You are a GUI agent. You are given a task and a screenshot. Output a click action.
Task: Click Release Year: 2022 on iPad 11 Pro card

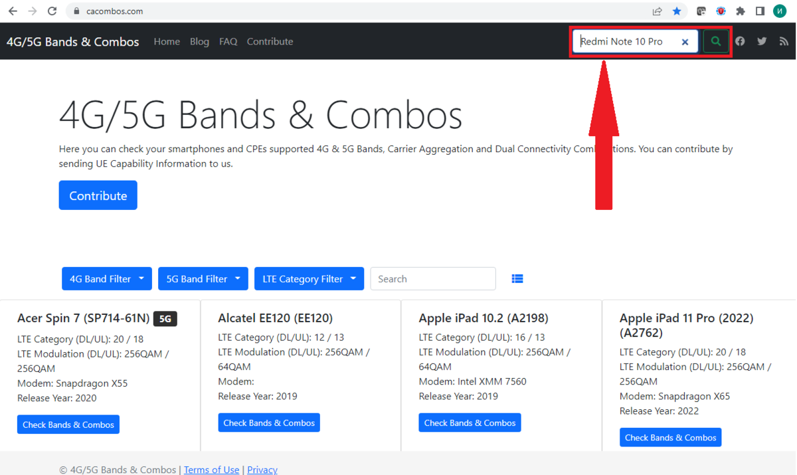click(660, 411)
